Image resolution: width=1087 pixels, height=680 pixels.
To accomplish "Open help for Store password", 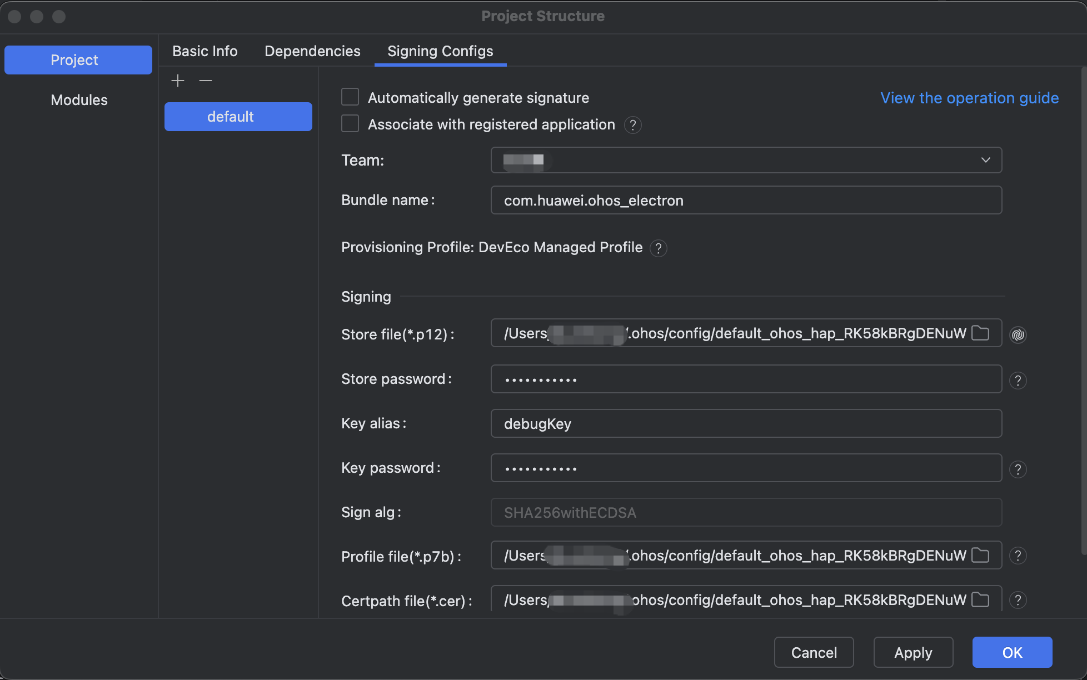I will [1018, 381].
